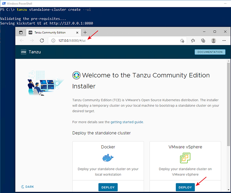
Task: Click the VMware vSphere card heading
Action: 185,147
